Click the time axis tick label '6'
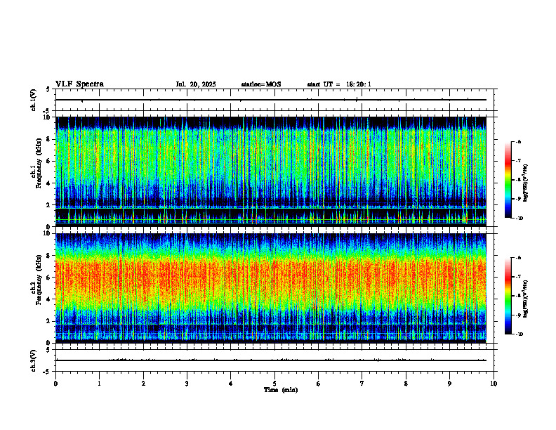 click(319, 384)
